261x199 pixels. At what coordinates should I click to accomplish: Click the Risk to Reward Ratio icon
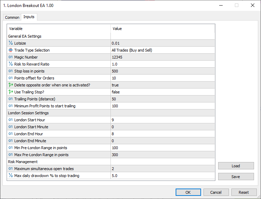(11, 64)
